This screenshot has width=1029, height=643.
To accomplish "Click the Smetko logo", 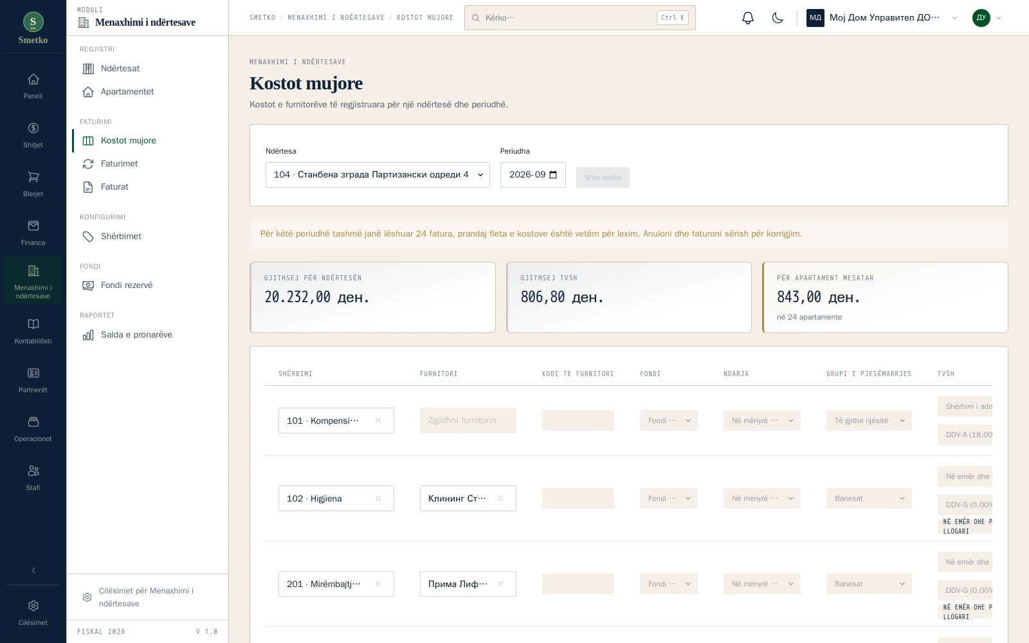I will [33, 29].
